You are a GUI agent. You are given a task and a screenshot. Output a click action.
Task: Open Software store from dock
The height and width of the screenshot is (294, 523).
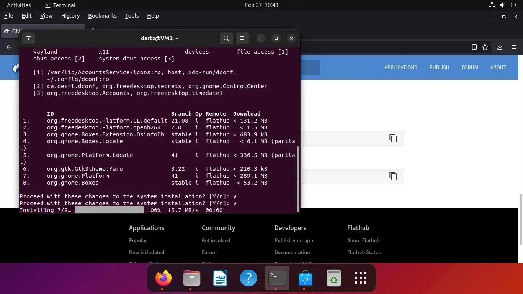point(305,278)
